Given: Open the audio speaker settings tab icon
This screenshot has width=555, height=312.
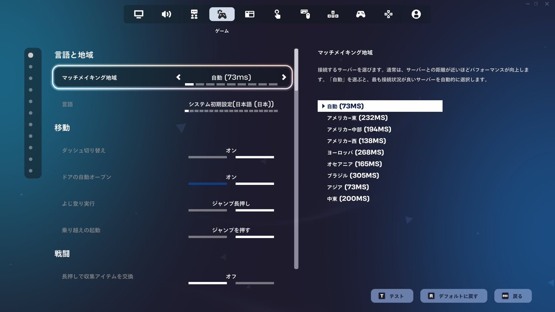Looking at the screenshot, I should point(166,14).
